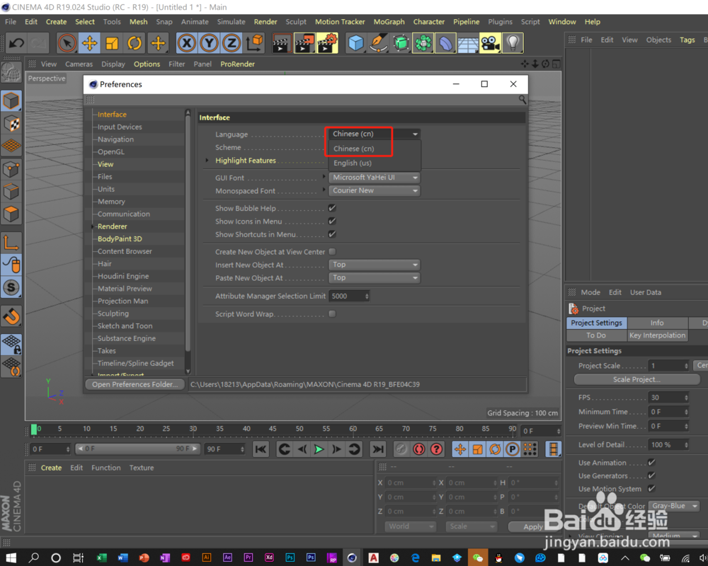Select Renderer in preferences list

(x=113, y=226)
